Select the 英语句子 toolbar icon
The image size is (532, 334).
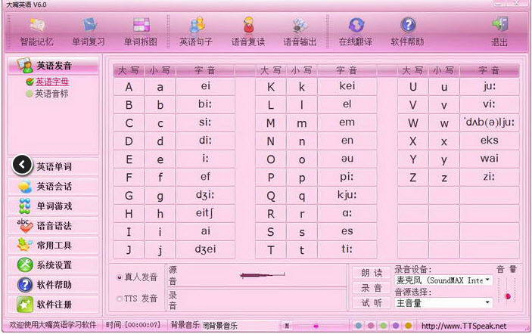(x=196, y=32)
